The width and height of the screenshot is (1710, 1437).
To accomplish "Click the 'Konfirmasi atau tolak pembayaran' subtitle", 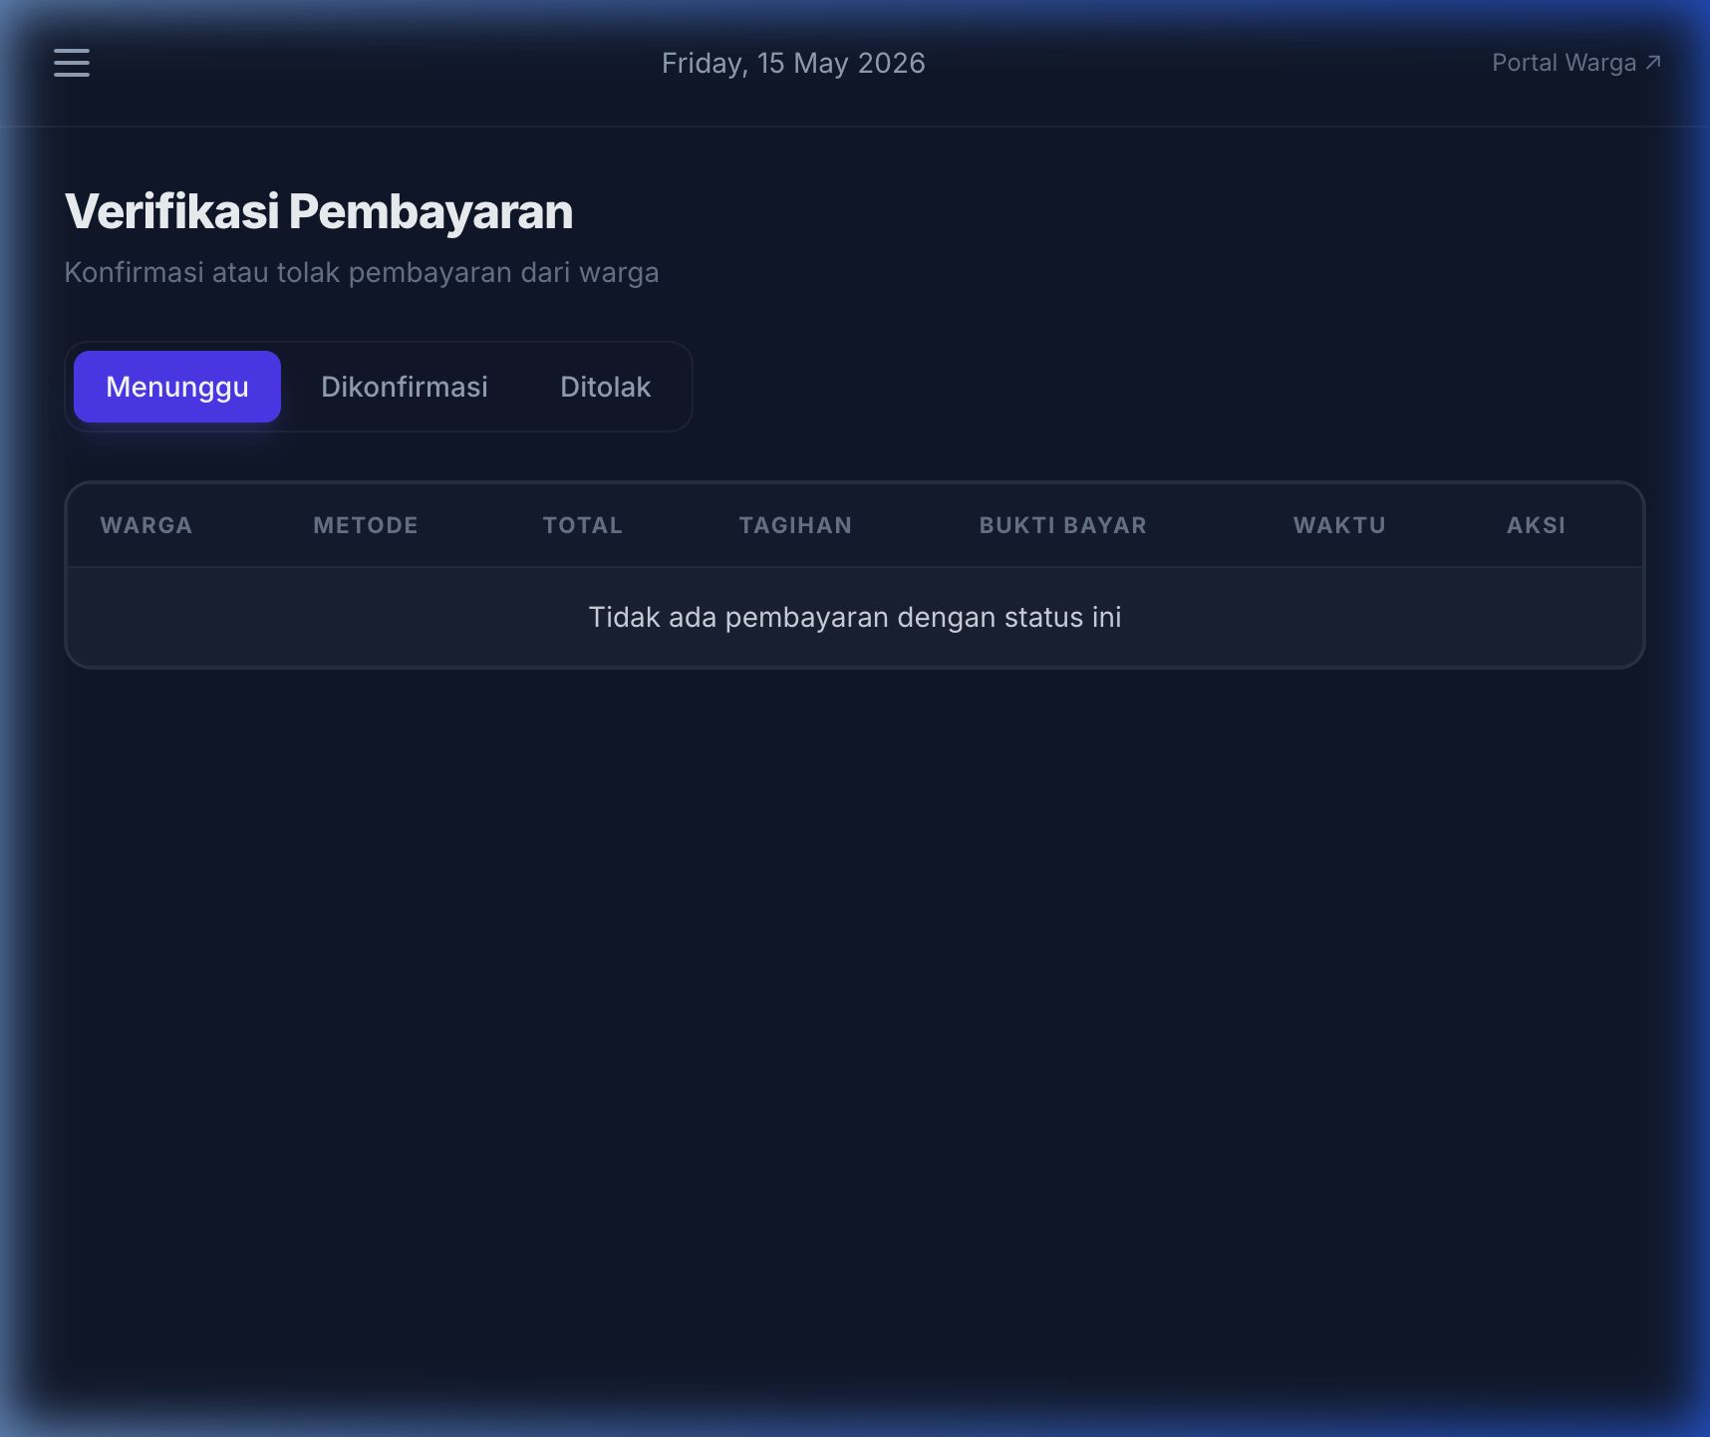I will (x=362, y=272).
